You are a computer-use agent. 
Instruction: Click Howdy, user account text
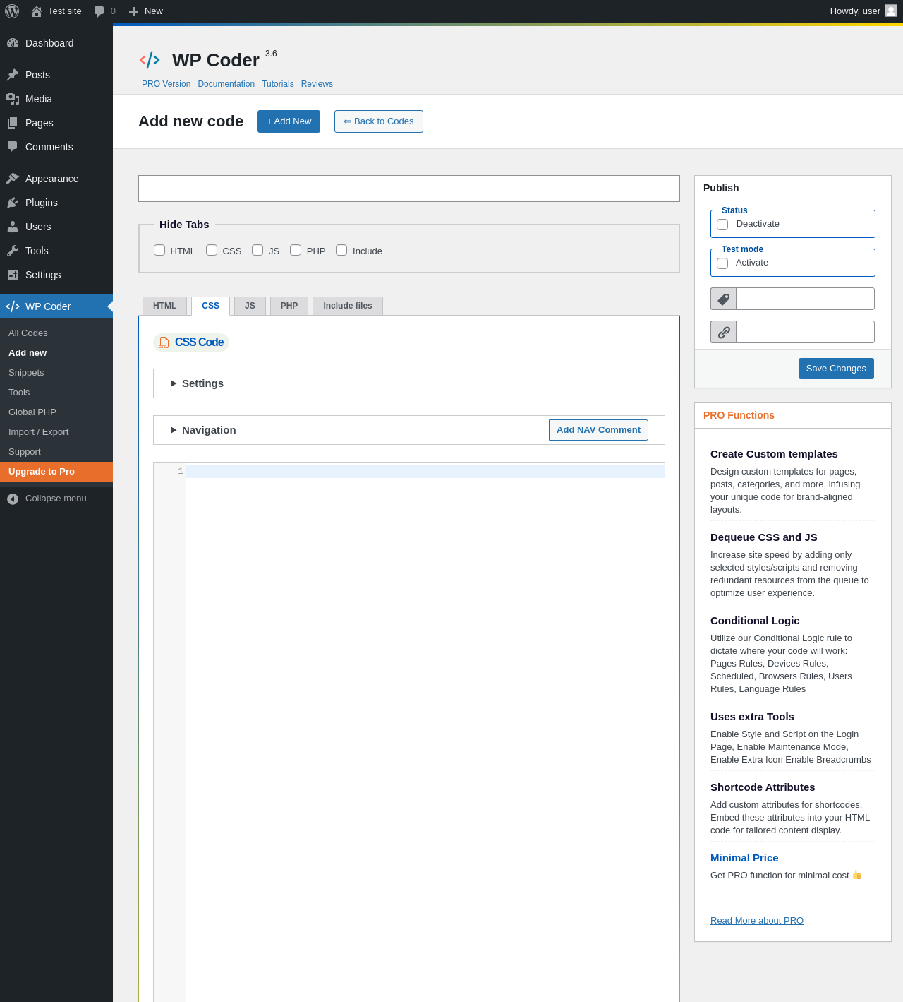click(x=855, y=11)
